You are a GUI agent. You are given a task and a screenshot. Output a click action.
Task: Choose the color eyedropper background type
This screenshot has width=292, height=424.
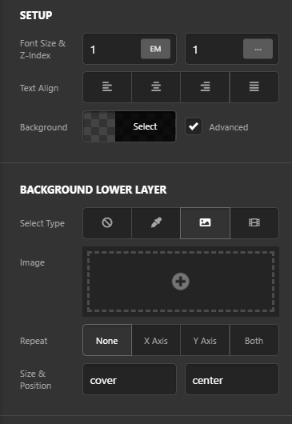156,223
